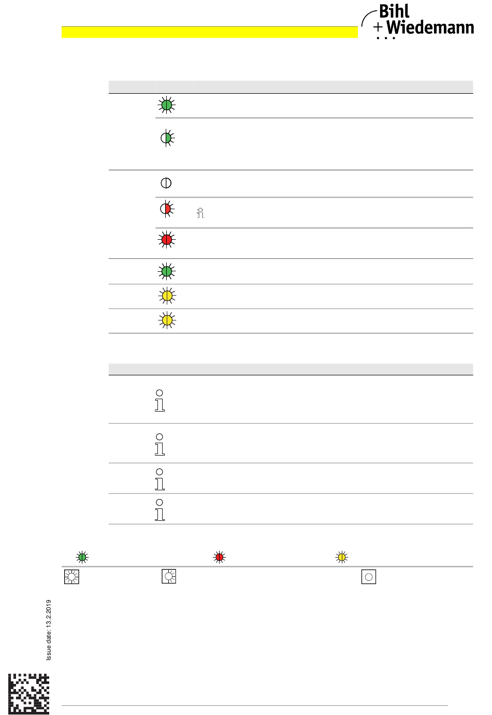Image resolution: width=492 pixels, height=715 pixels.
Task: Click the last info note icon
Action: point(160,510)
